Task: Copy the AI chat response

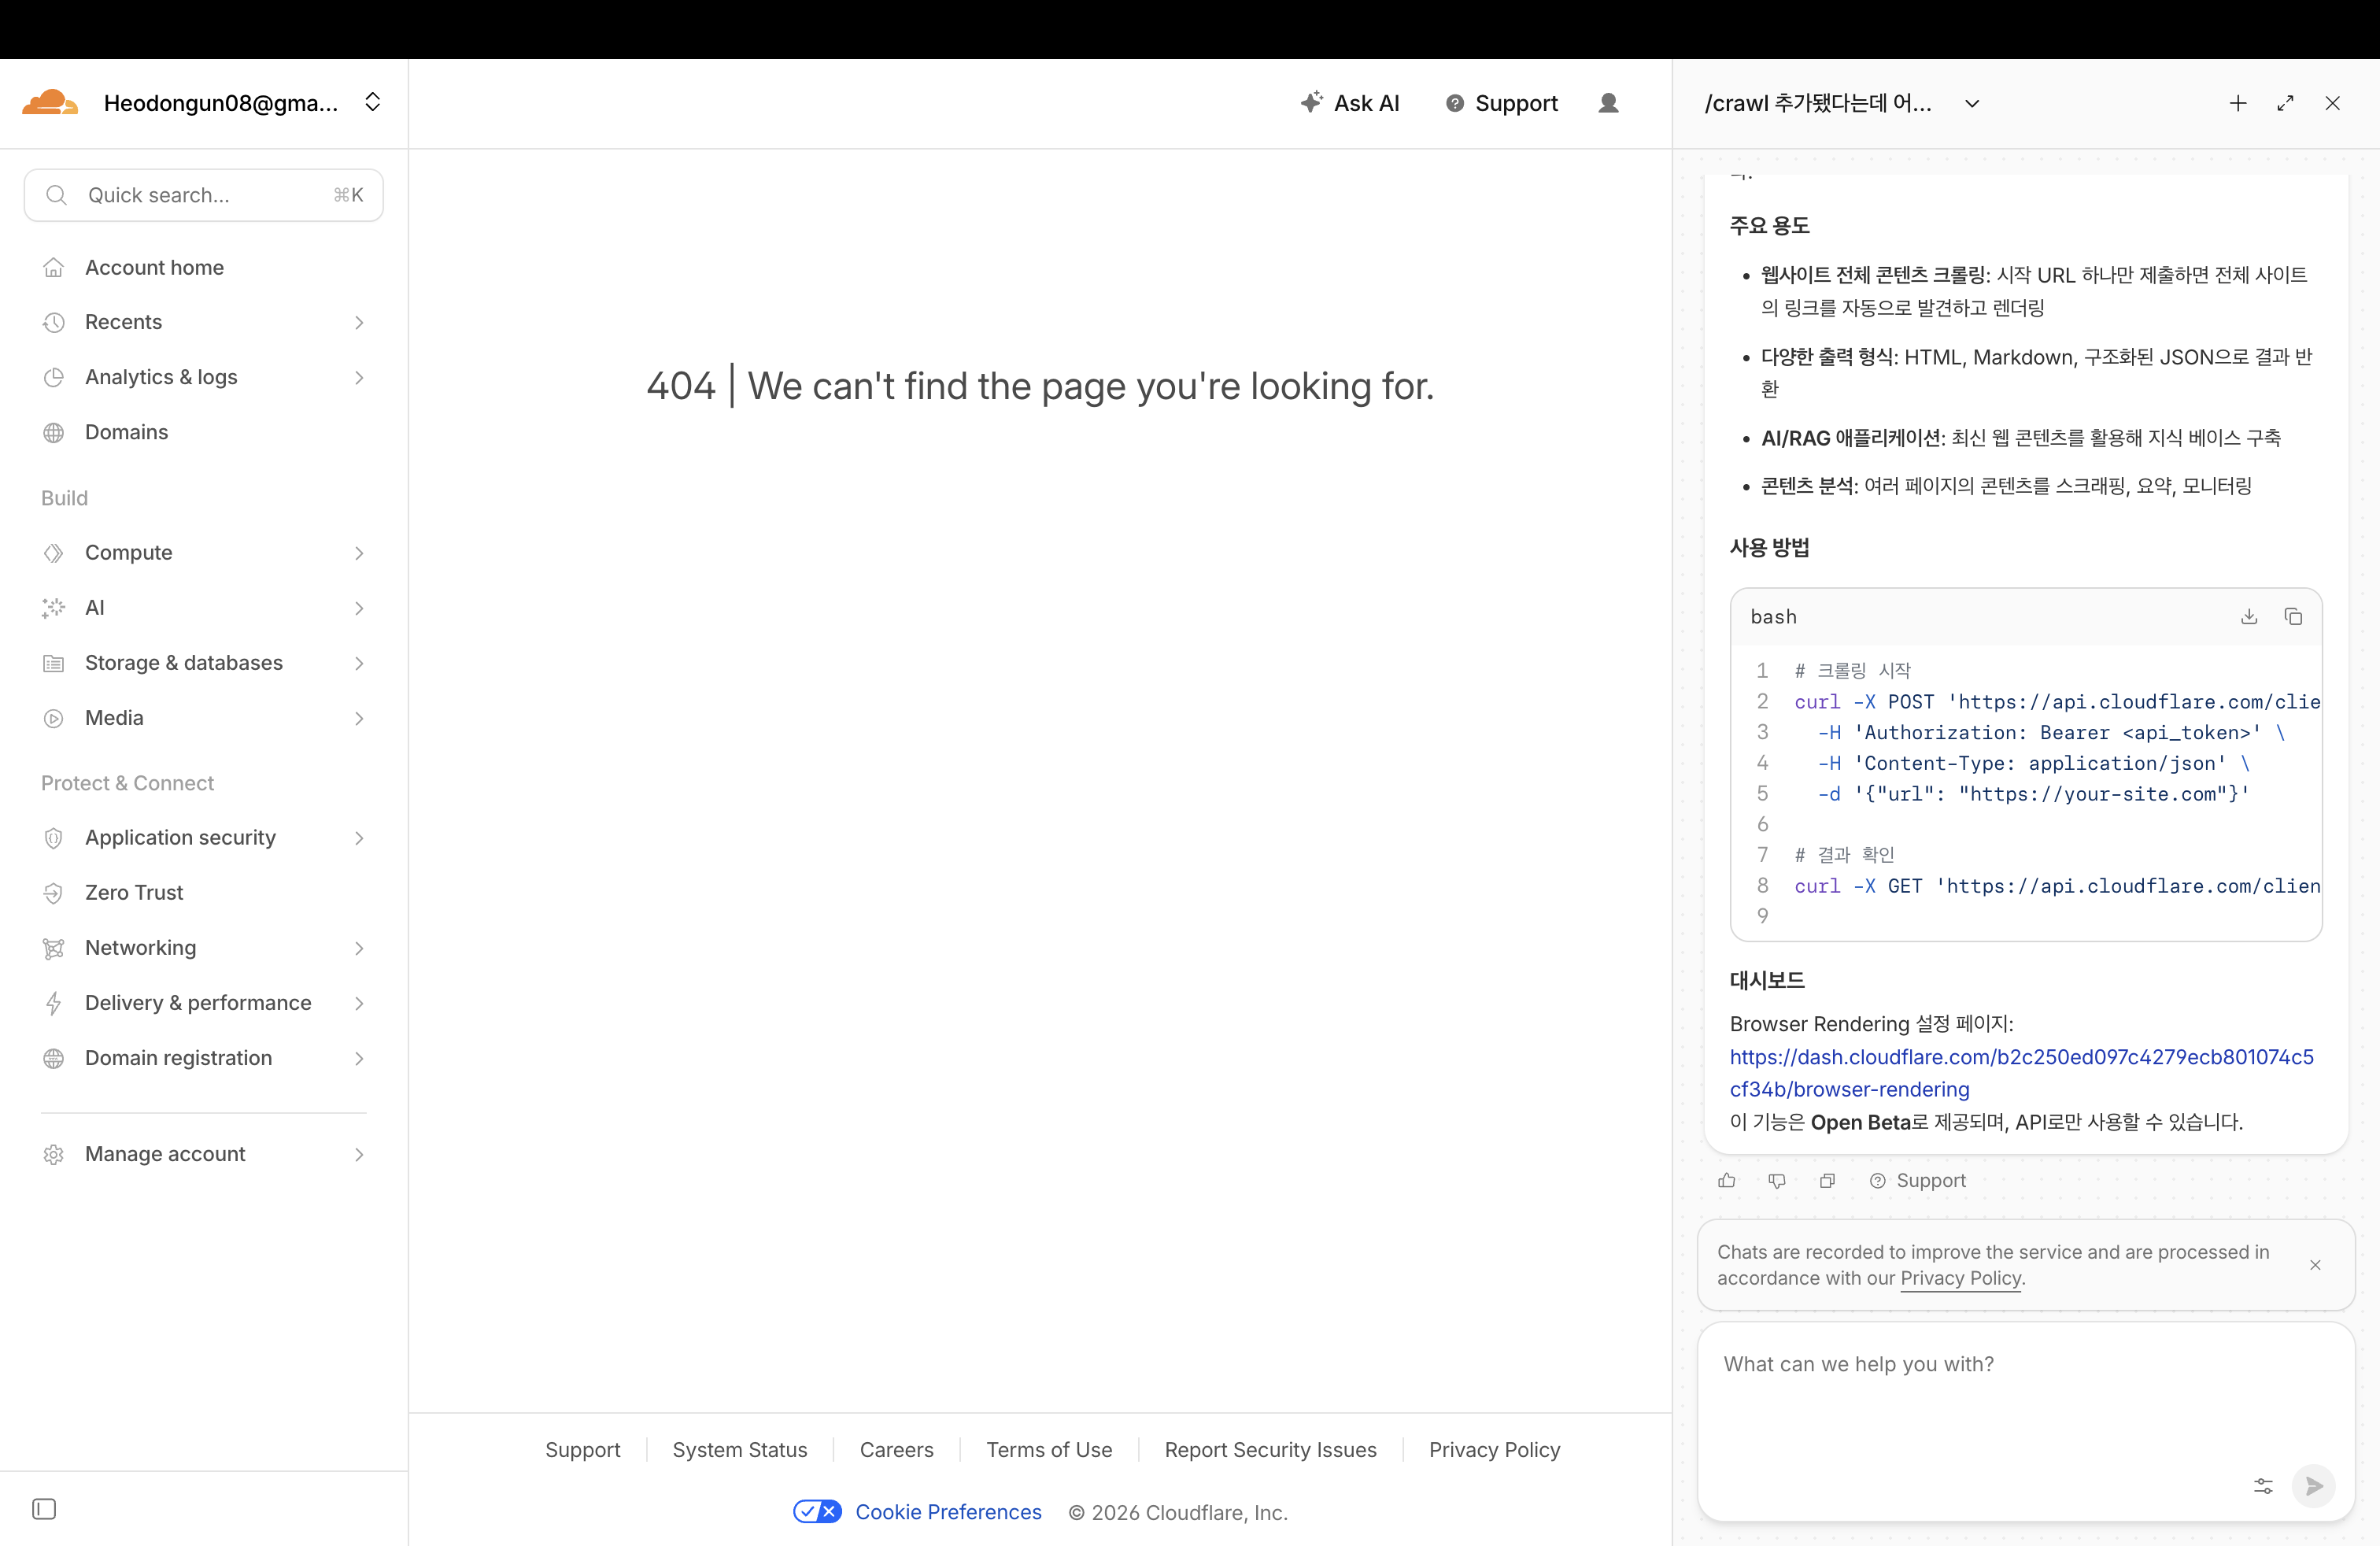Action: (1828, 1181)
